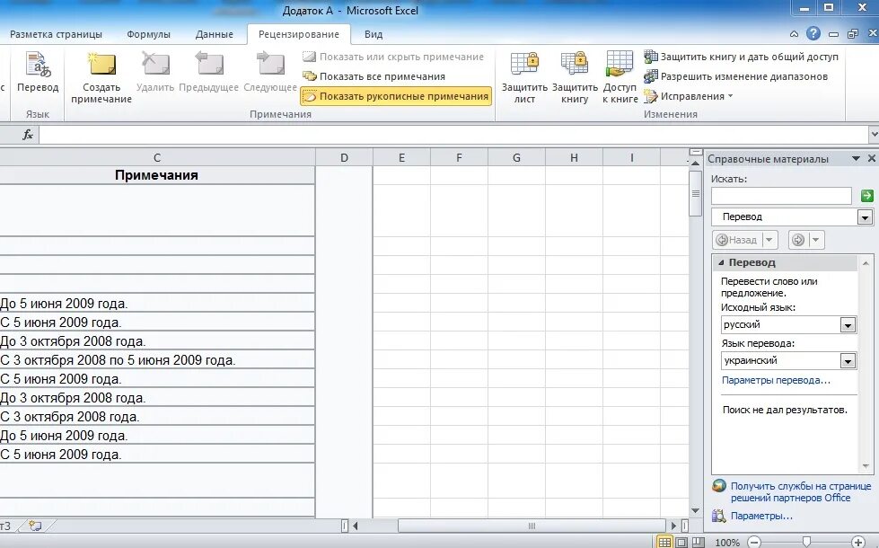Switch to Page Break Preview in status bar
Screen dimensions: 879x548
698,543
